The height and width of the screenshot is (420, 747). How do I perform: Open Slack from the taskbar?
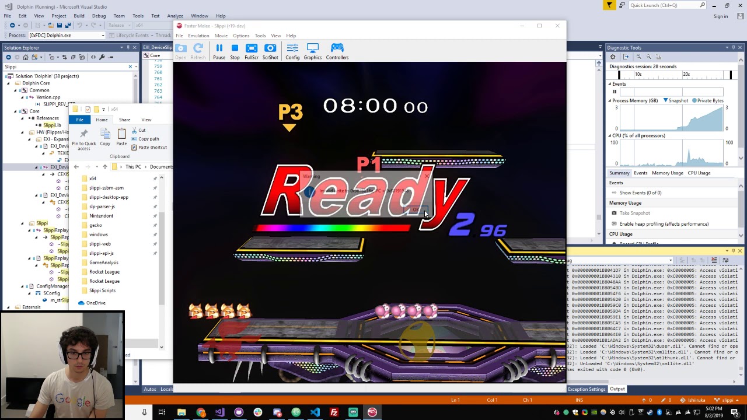[x=258, y=412]
